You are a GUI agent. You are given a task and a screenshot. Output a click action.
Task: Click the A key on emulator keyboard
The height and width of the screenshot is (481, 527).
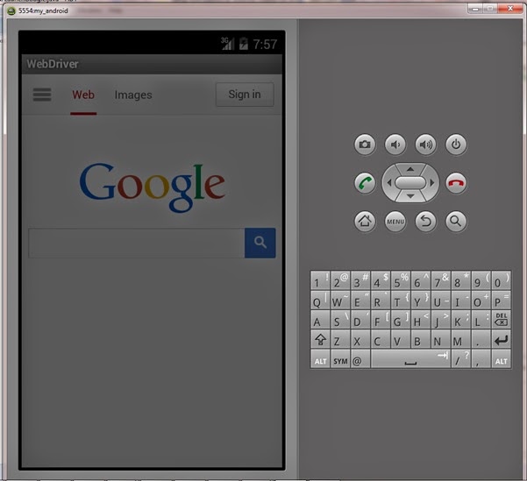tap(320, 320)
